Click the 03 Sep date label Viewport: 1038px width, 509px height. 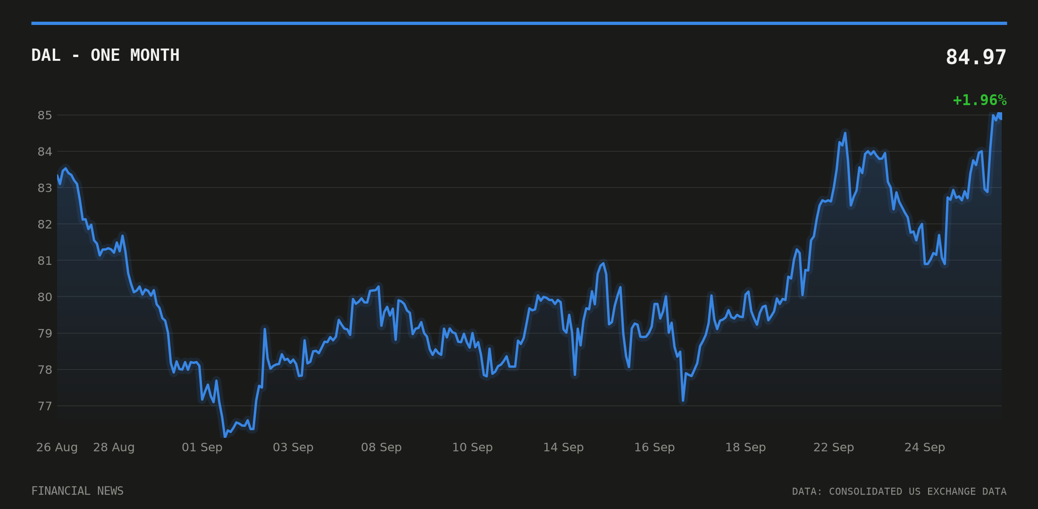click(293, 447)
